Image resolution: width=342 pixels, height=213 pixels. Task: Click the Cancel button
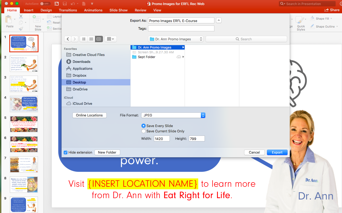point(254,152)
